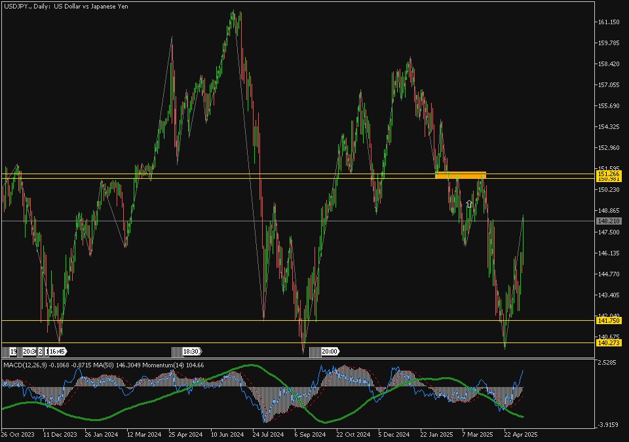Click the 16:45 event marker
The width and height of the screenshot is (629, 442).
[58, 352]
